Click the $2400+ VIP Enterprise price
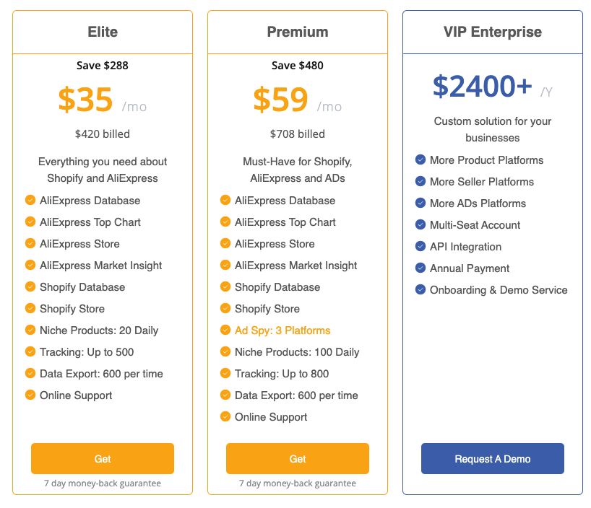The height and width of the screenshot is (508, 591). pyautogui.click(x=483, y=87)
